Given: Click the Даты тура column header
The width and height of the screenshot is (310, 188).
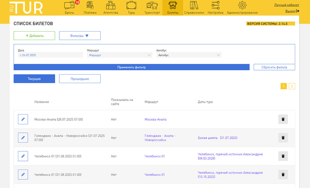Looking at the screenshot, I should [x=205, y=102].
